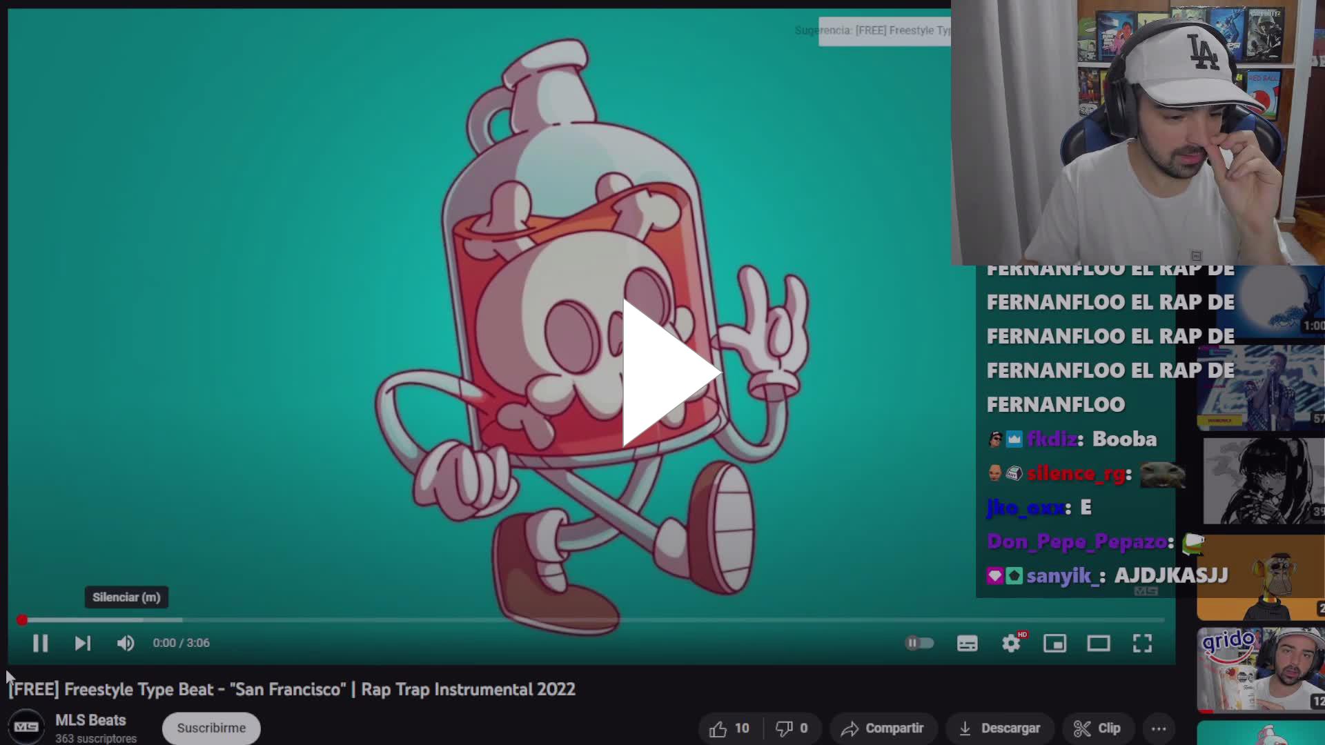The width and height of the screenshot is (1325, 745).
Task: Enter fullscreen mode
Action: (x=1144, y=642)
